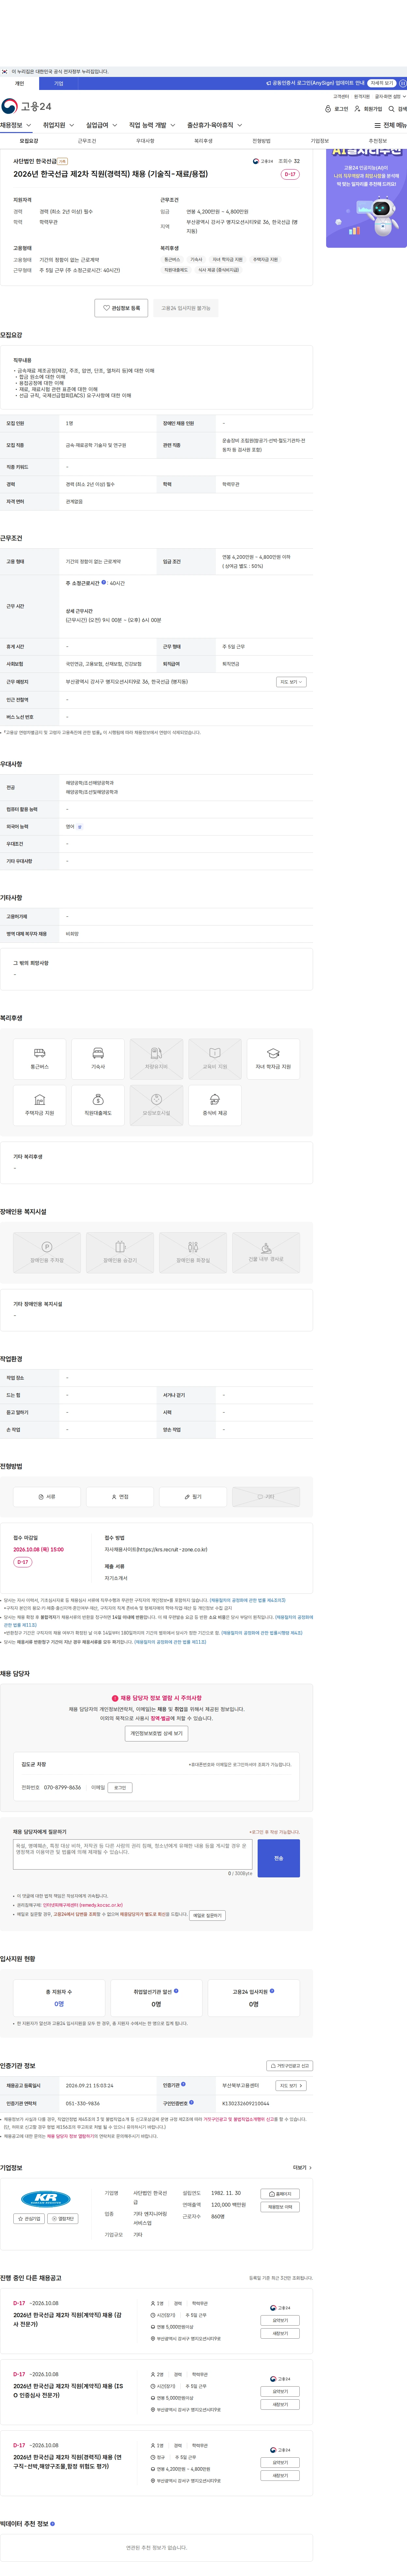Jump to the 근무조건 section tab
This screenshot has width=407, height=2576.
pyautogui.click(x=87, y=141)
